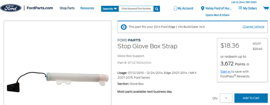Open the Resources menu

tap(87, 8)
